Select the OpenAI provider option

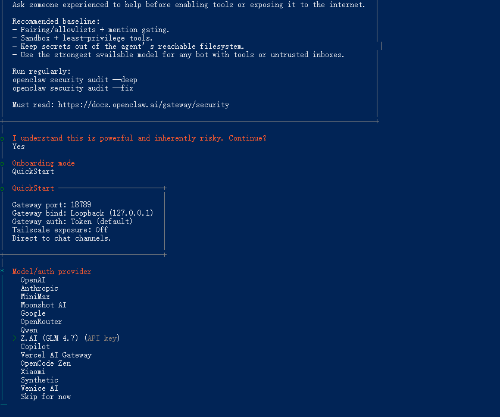click(33, 280)
